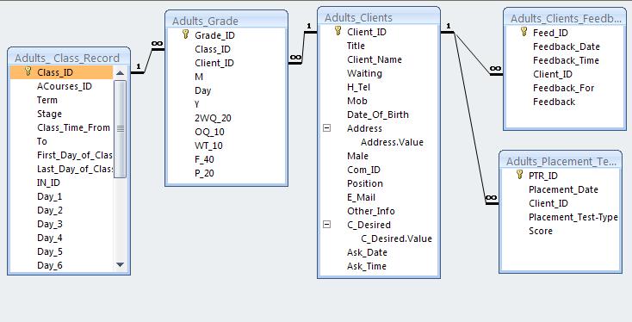Select the Last_Day_of_Clas field
Image resolution: width=632 pixels, height=322 pixels.
tap(75, 169)
